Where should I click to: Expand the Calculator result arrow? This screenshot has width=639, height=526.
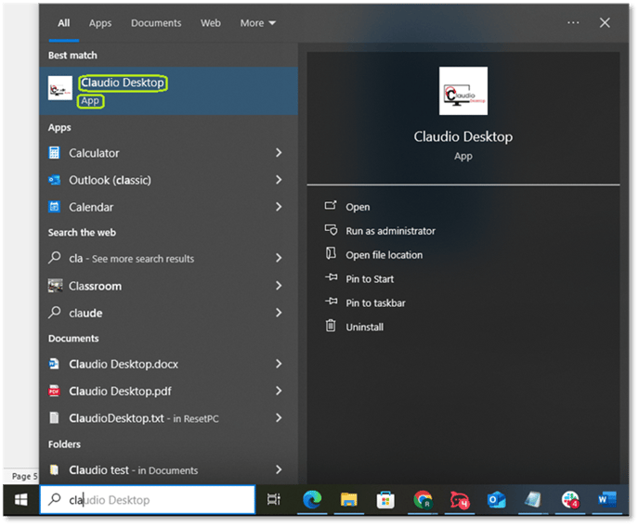279,153
